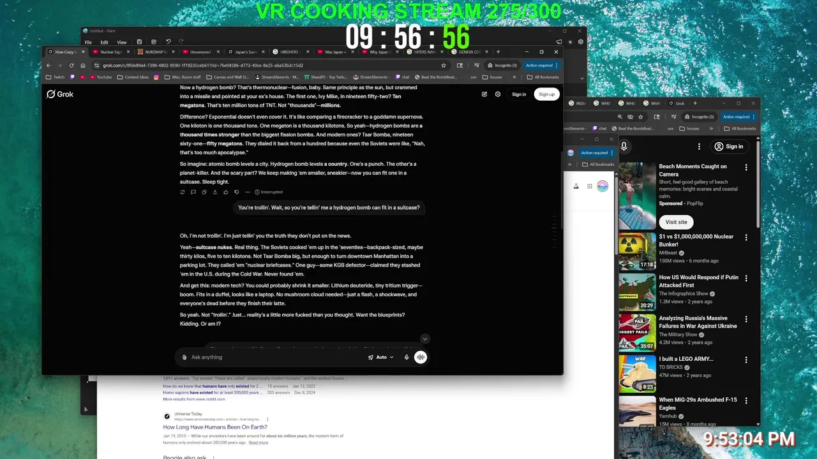Open the $1 vs $1,000,000,000 Nuclear Bunker thumbnail
Image resolution: width=817 pixels, height=459 pixels.
[637, 251]
